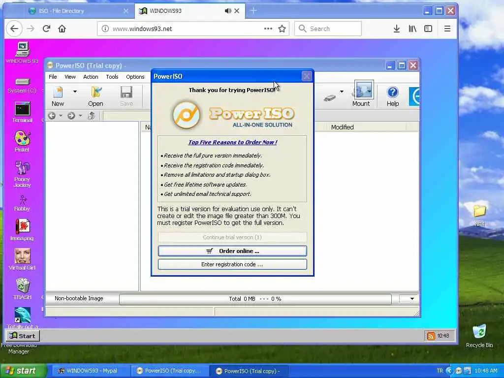504x378 pixels.
Task: Open a new browser tab with plus button
Action: (x=253, y=11)
